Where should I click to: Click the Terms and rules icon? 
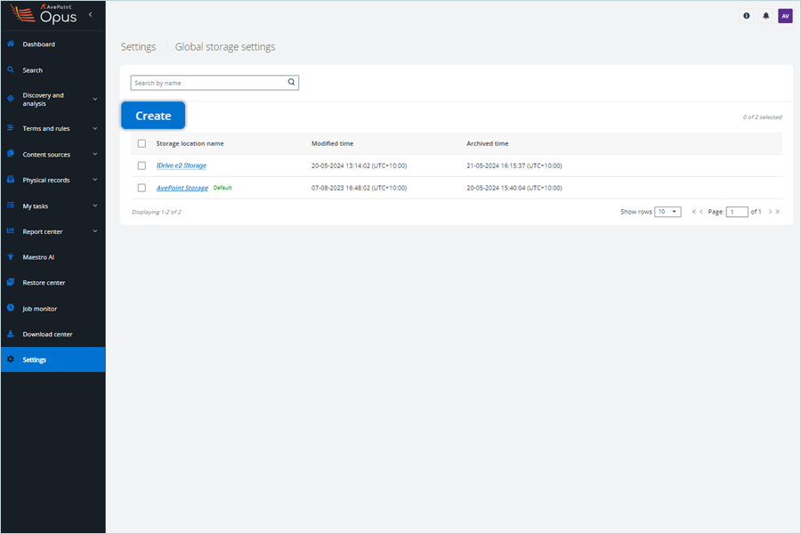pos(10,128)
